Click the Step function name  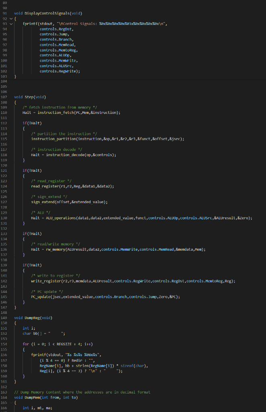29,97
